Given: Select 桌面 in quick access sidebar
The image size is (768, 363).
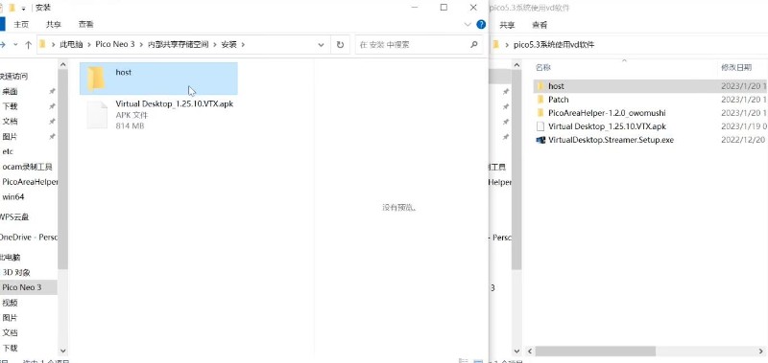Looking at the screenshot, I should 10,91.
